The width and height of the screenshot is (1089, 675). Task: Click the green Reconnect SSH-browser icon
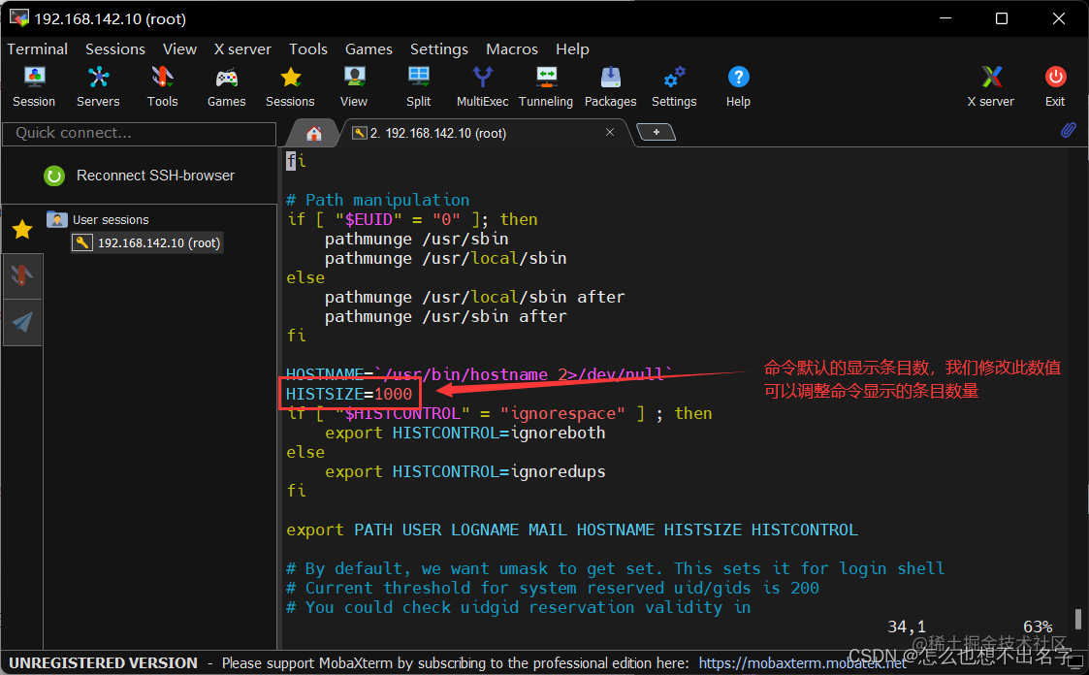click(x=54, y=176)
